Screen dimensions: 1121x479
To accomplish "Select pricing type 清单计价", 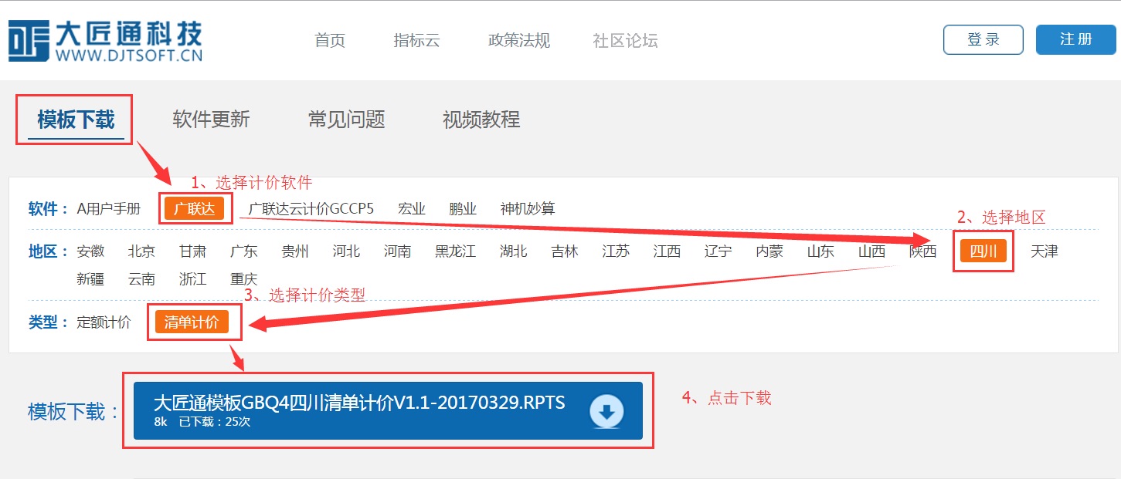I will 192,322.
